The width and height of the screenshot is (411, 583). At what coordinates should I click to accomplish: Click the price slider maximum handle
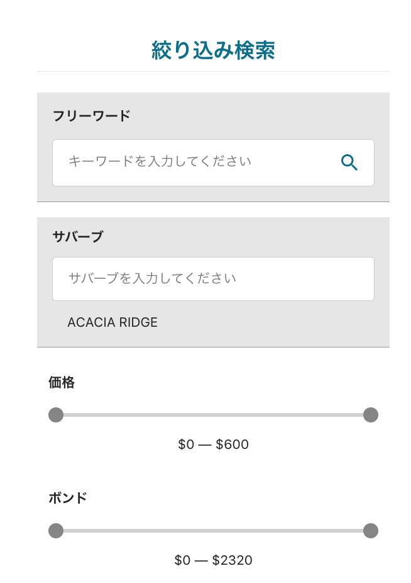371,415
